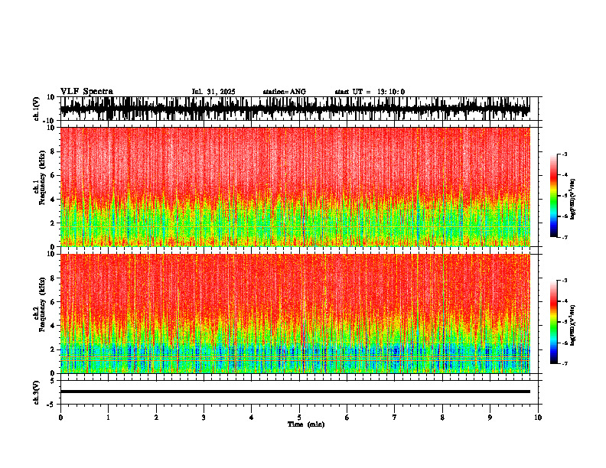Click the "VLF Spectra" plot title
The height and width of the screenshot is (468, 606).
[86, 92]
